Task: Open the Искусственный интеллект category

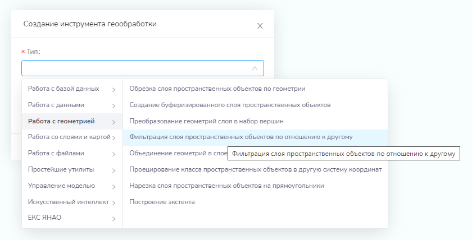Action: 68,202
